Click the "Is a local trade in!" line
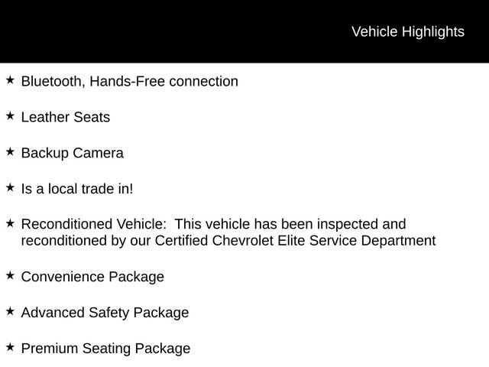The height and width of the screenshot is (367, 489). coord(77,189)
